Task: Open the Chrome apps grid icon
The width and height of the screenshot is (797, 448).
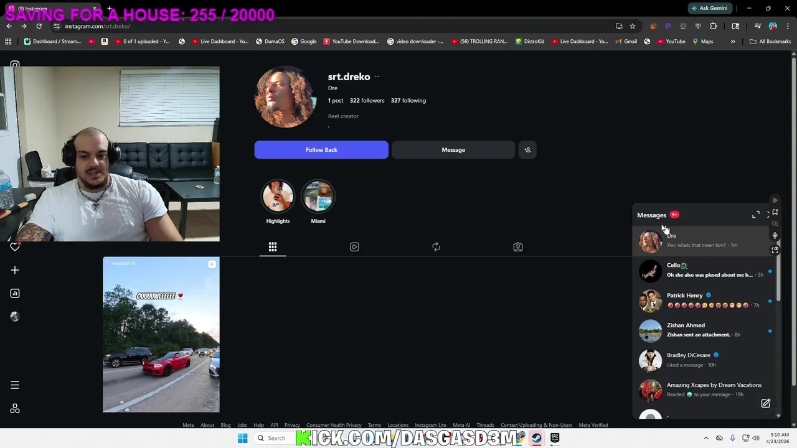Action: [8, 42]
